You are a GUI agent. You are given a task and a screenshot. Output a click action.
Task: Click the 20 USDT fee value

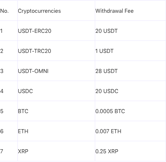pos(106,31)
